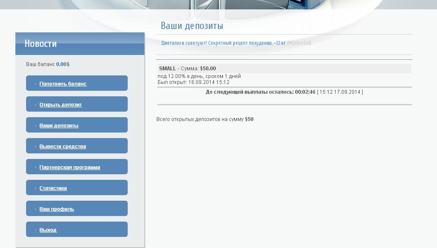
Task: Open the Открыть депозит menu link
Action: 61,104
